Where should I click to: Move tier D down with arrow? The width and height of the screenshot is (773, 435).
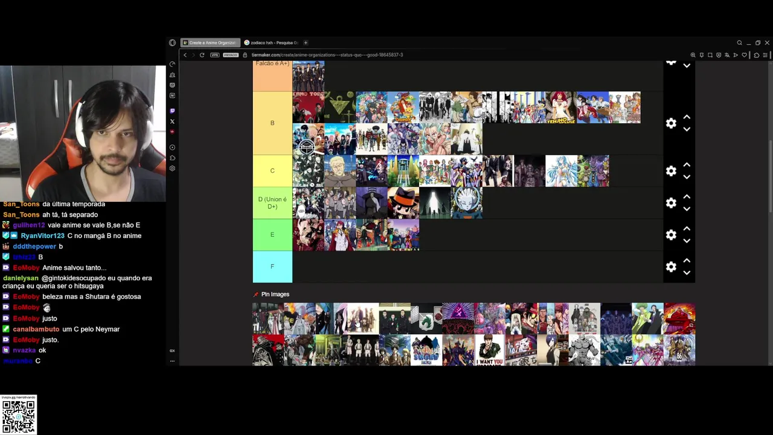pos(687,209)
